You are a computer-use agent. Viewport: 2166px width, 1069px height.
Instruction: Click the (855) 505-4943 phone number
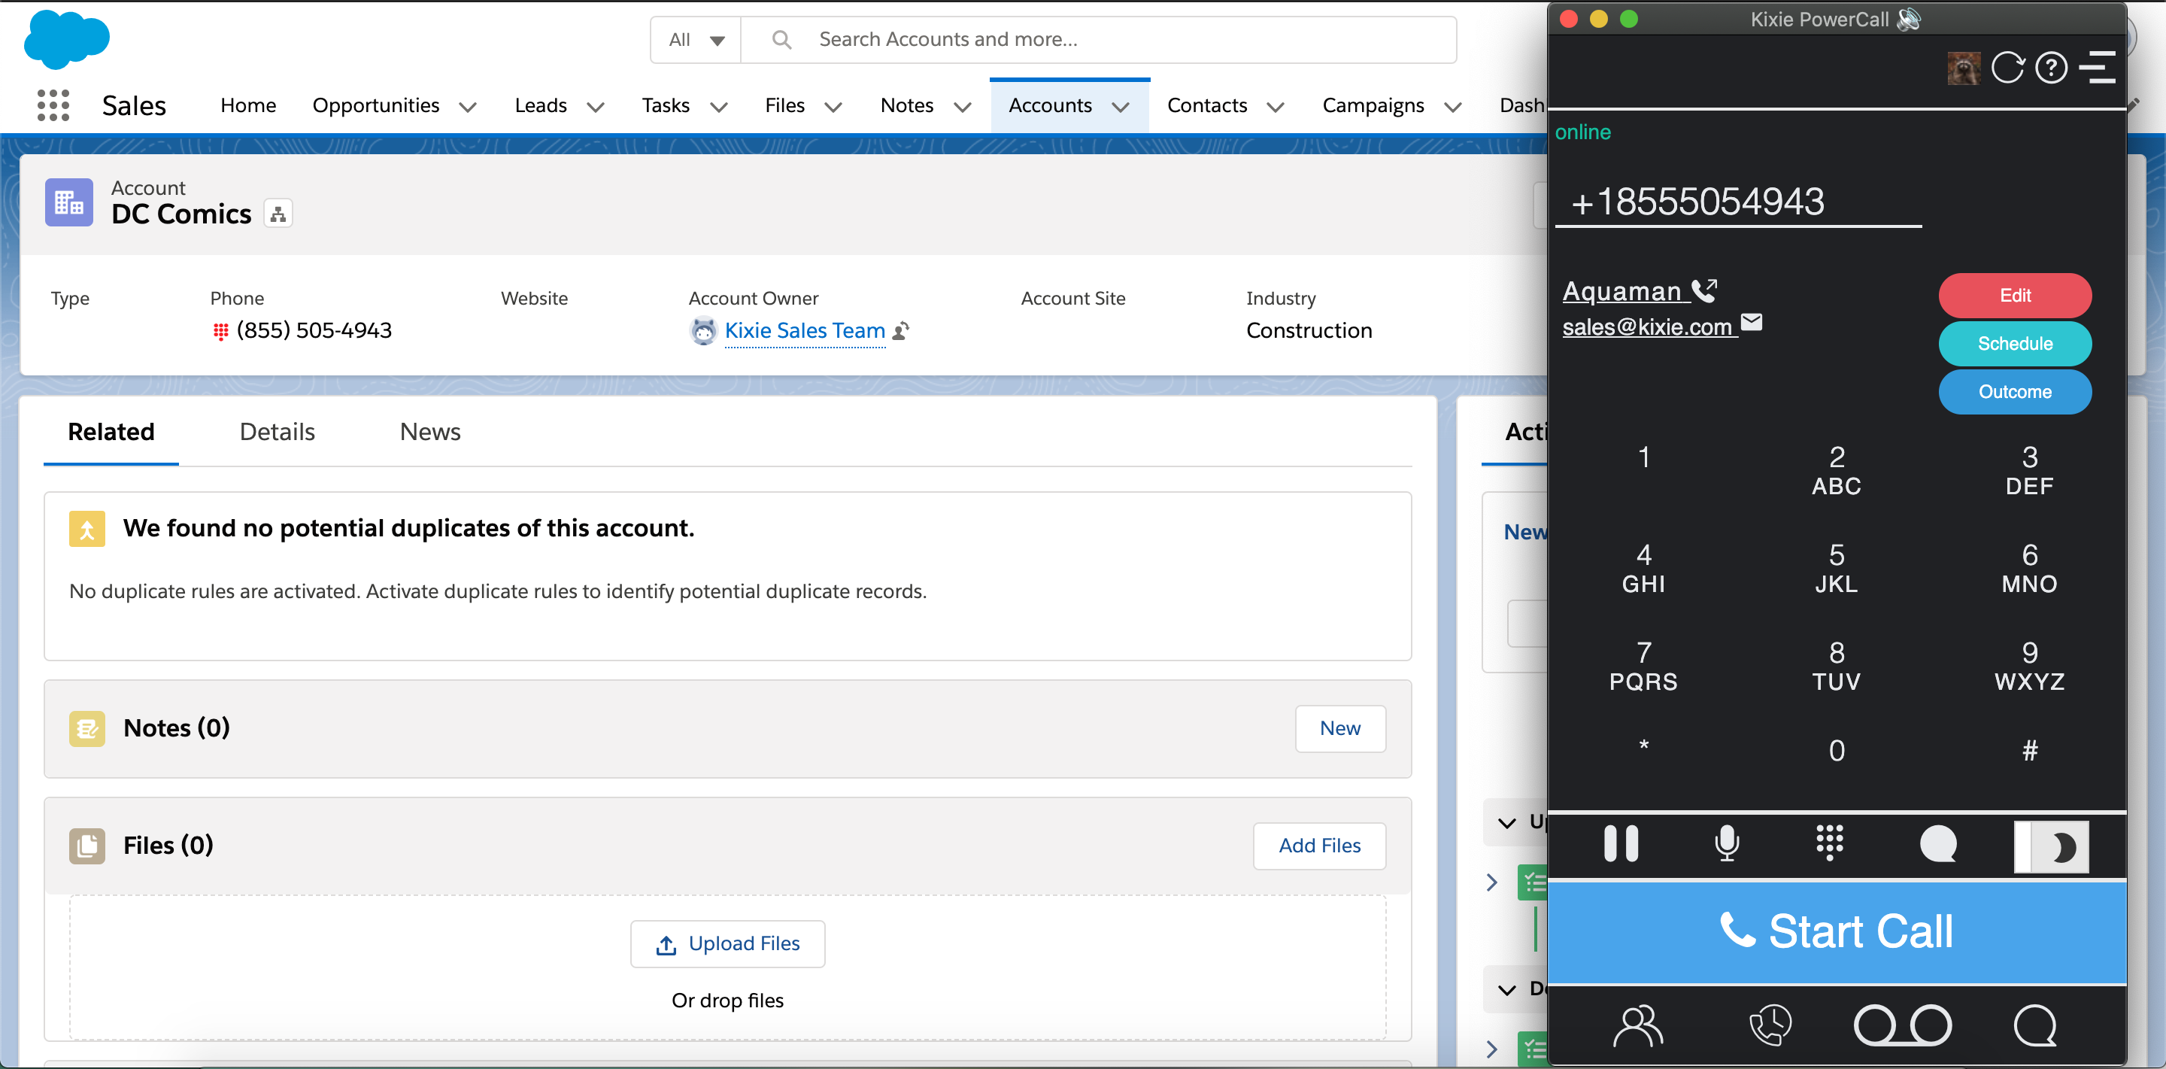pyautogui.click(x=314, y=330)
